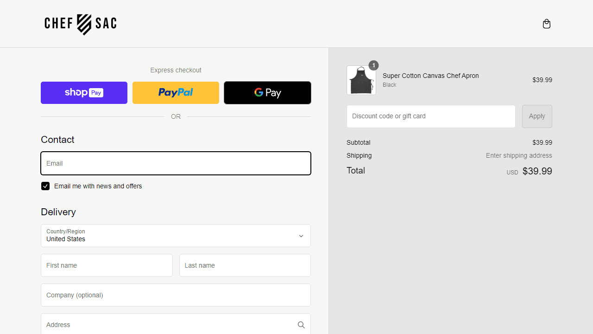Screen dimensions: 593x334
Task: Pay with Shop Pay express button
Action: tap(84, 93)
